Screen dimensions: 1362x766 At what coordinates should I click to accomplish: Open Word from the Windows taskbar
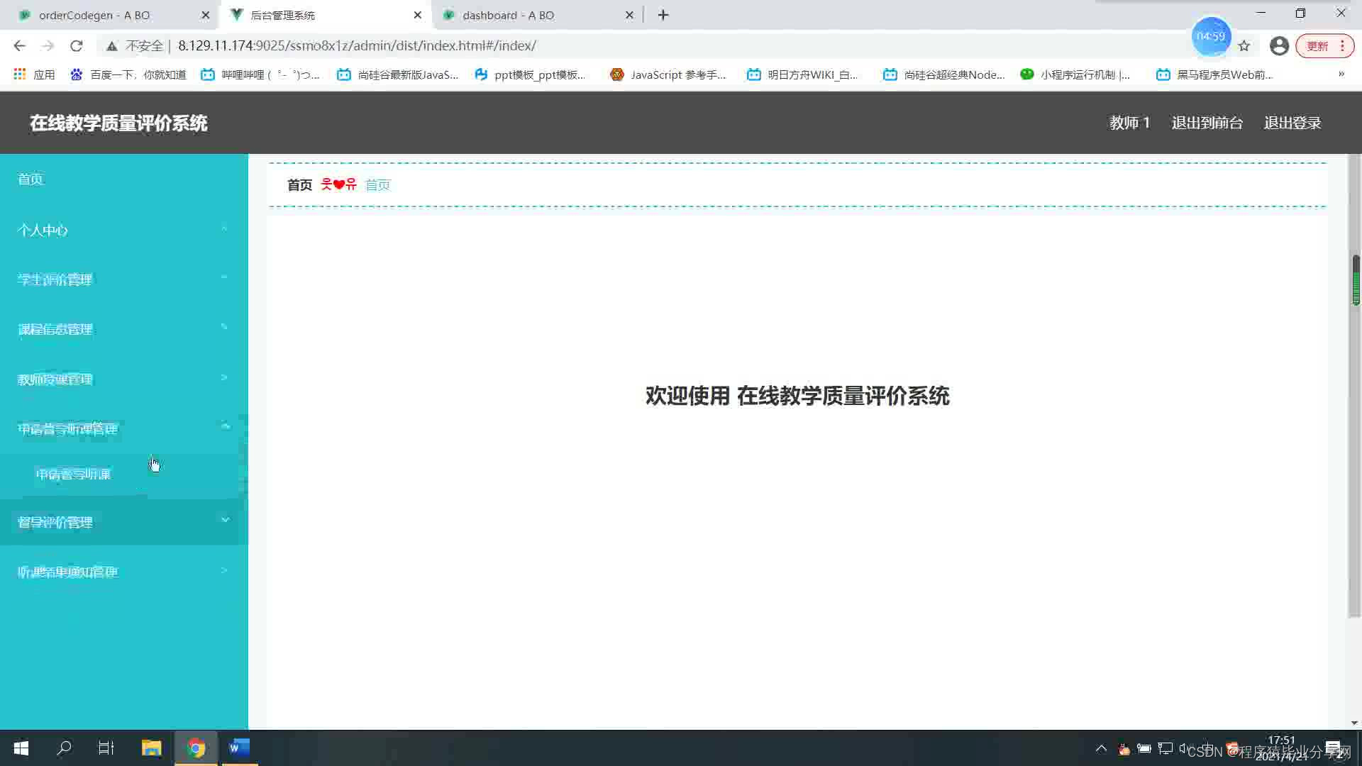coord(239,748)
